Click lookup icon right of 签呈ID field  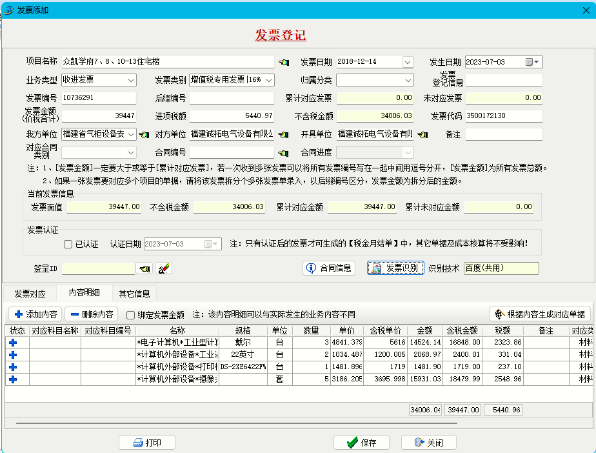point(145,268)
